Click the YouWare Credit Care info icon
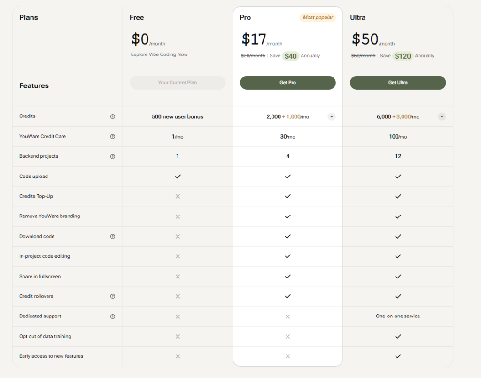Image resolution: width=481 pixels, height=378 pixels. (x=112, y=137)
